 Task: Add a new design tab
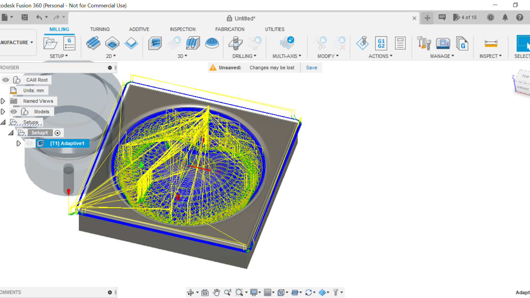[427, 18]
